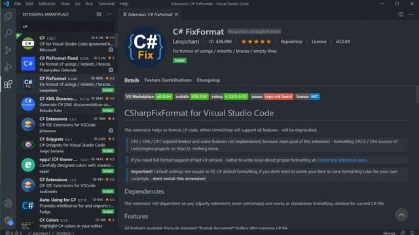Open the View menu
The height and width of the screenshot is (235, 419).
pyautogui.click(x=65, y=4)
